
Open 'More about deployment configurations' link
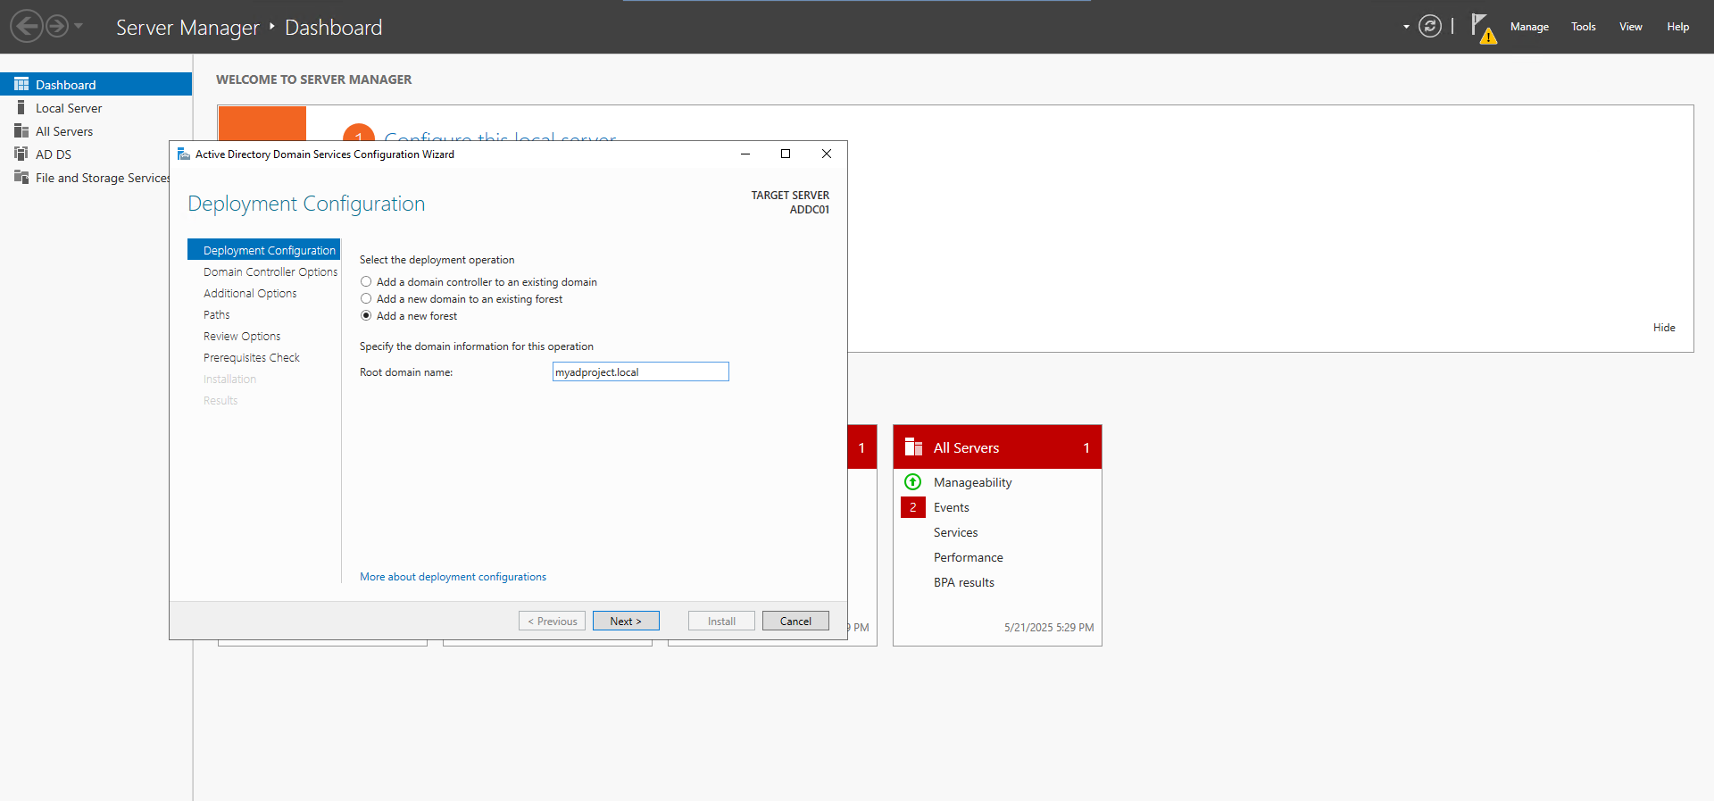click(453, 577)
